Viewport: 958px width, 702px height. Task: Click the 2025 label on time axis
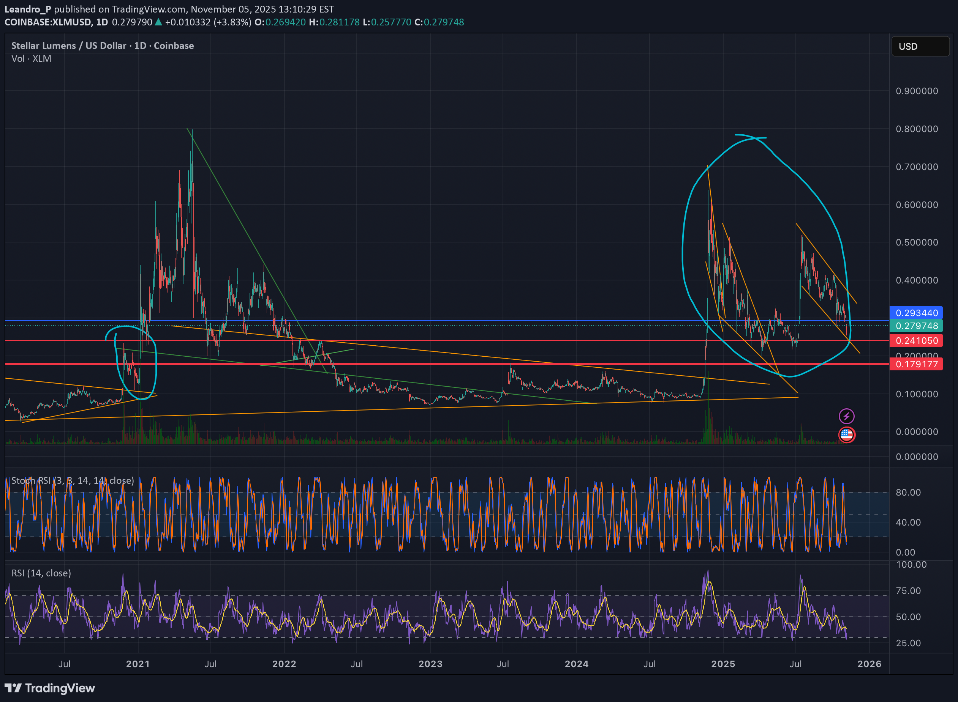pyautogui.click(x=723, y=664)
